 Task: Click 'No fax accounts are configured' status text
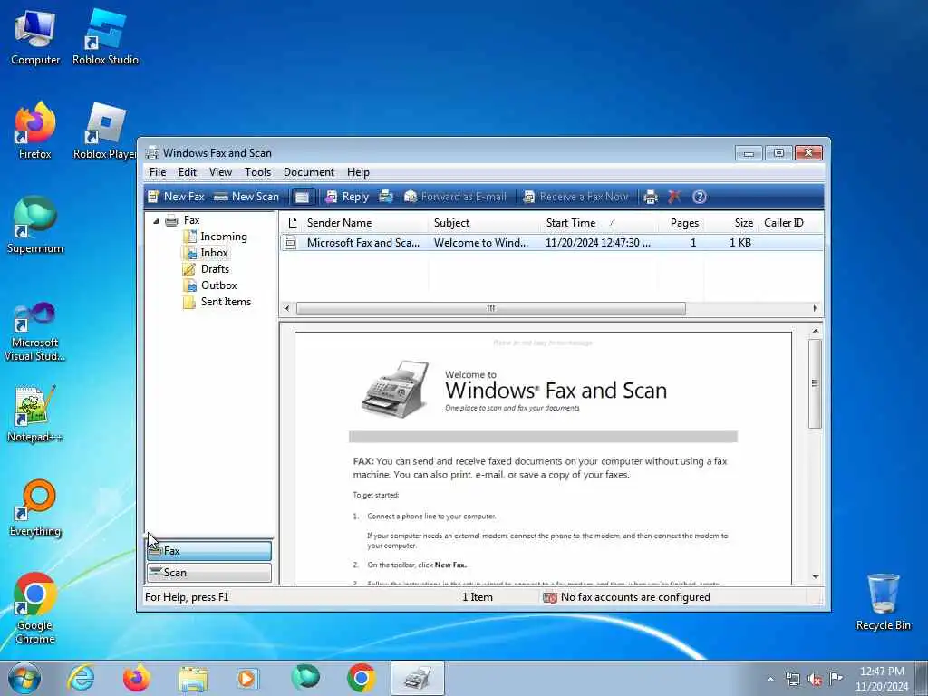pos(635,597)
